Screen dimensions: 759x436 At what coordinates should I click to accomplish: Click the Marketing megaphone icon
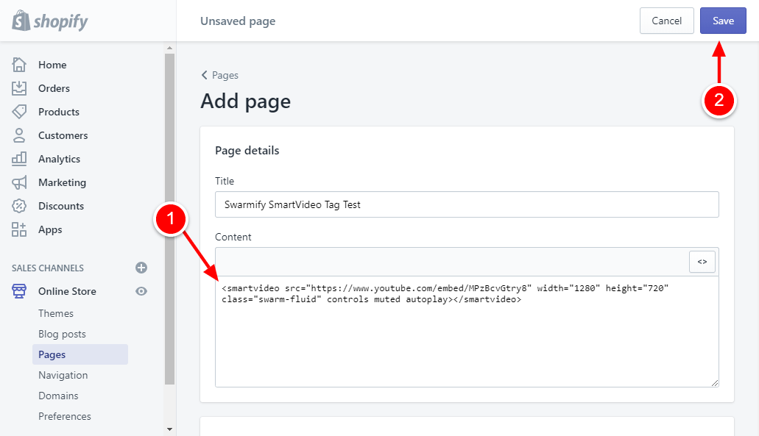[x=19, y=182]
